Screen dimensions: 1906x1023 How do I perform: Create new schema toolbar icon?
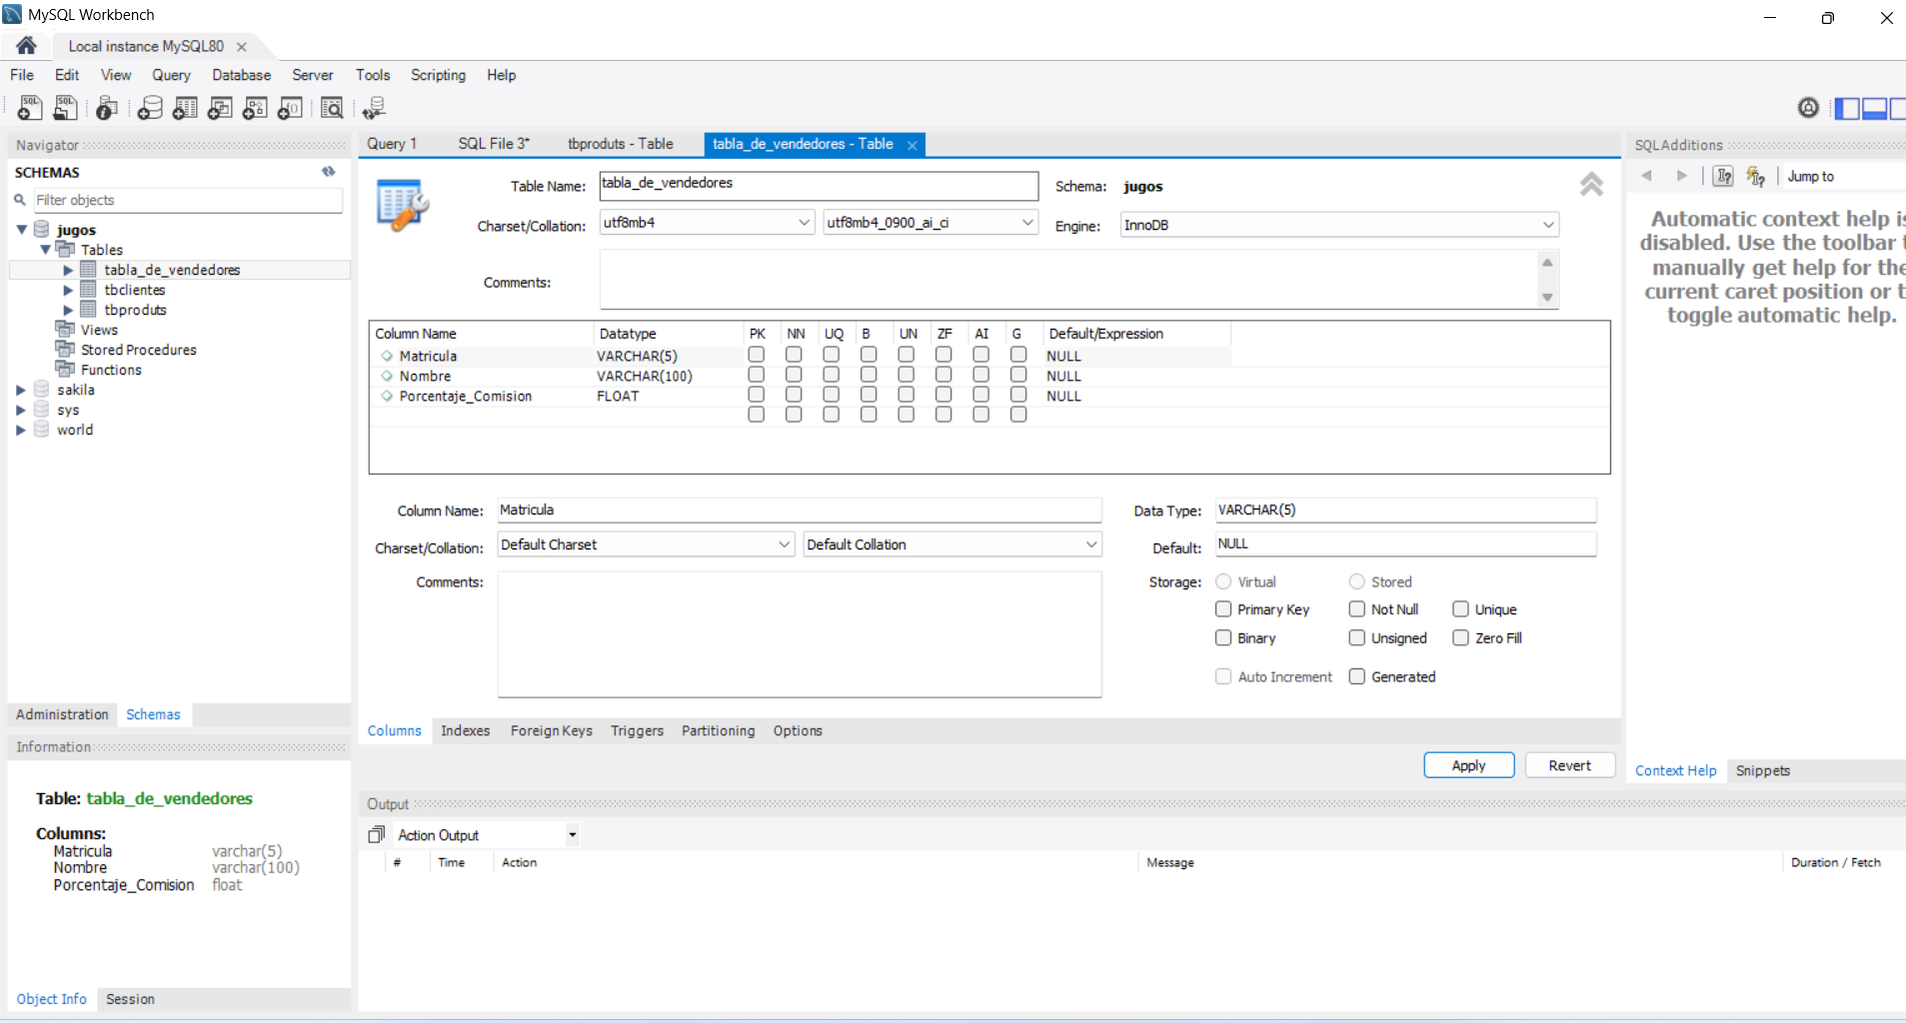pos(150,108)
